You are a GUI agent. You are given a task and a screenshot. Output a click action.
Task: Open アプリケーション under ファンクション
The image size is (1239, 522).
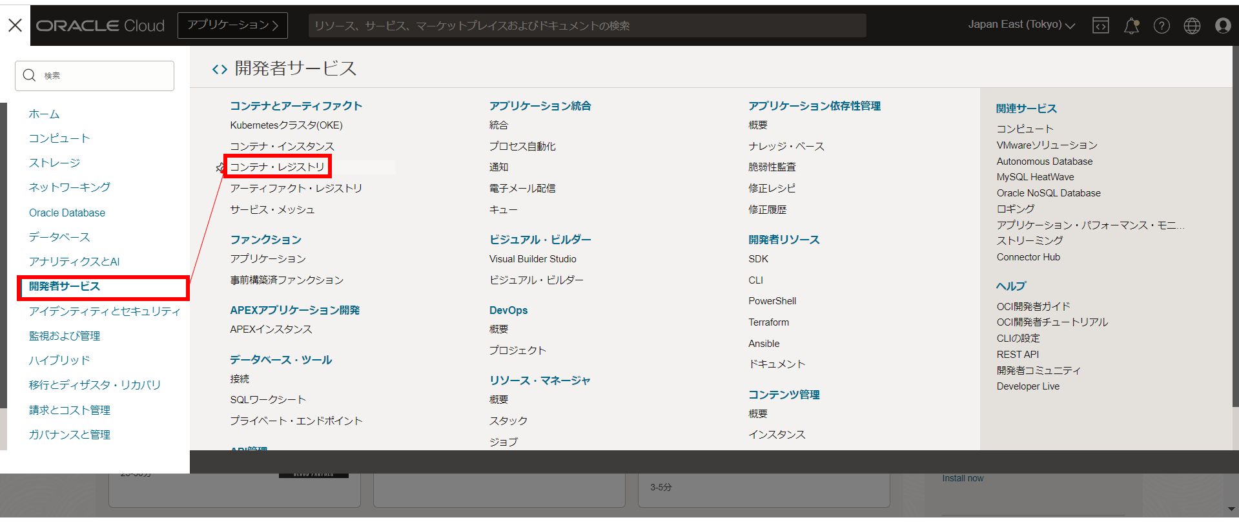pyautogui.click(x=268, y=259)
